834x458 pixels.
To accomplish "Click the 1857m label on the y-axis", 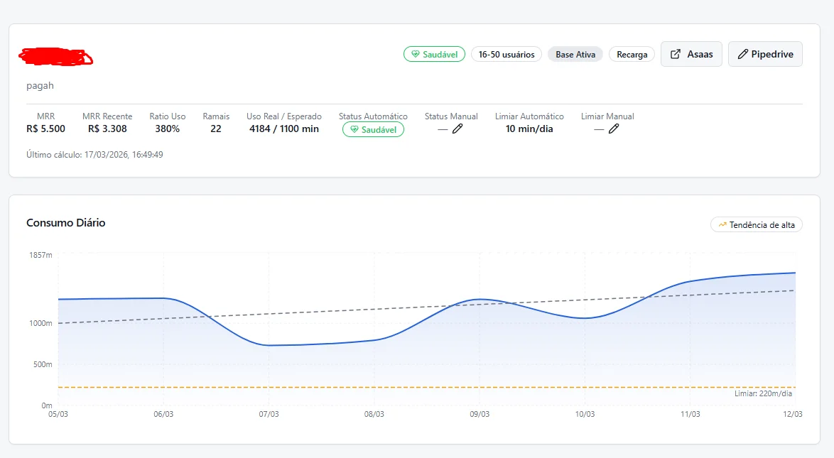I will click(x=41, y=256).
